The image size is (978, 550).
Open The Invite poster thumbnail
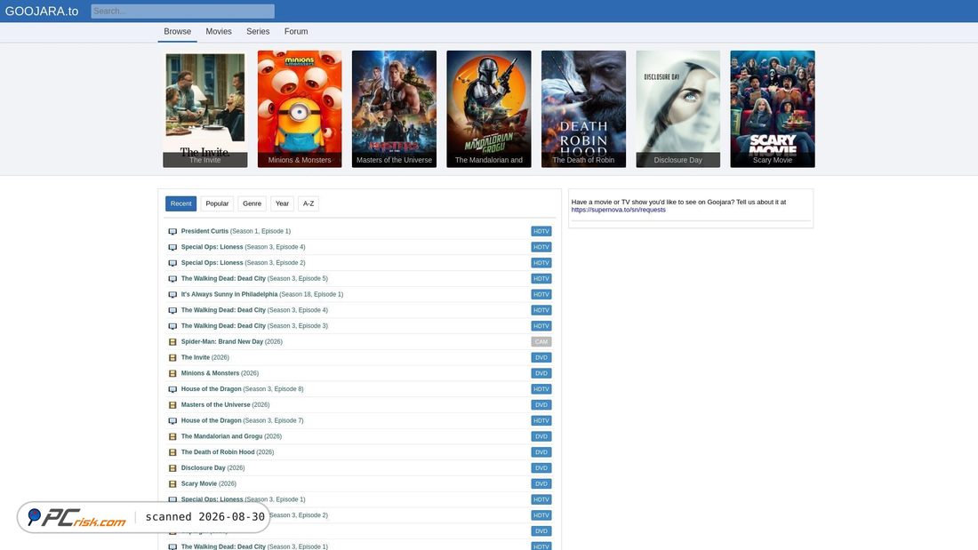[x=205, y=109]
